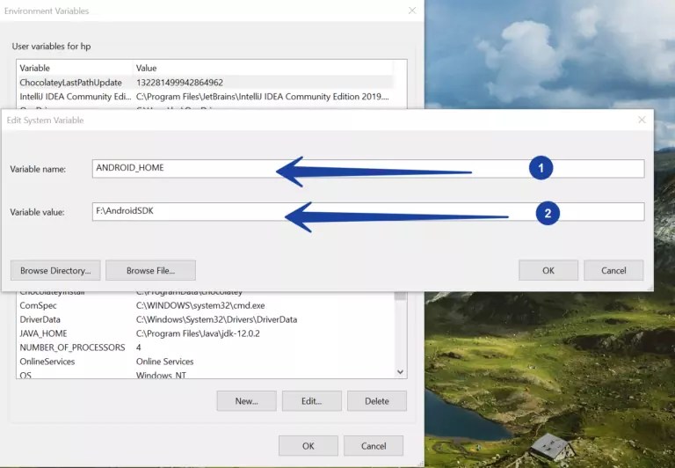
Task: Confirm Edit System Variable with OK
Action: pos(548,270)
